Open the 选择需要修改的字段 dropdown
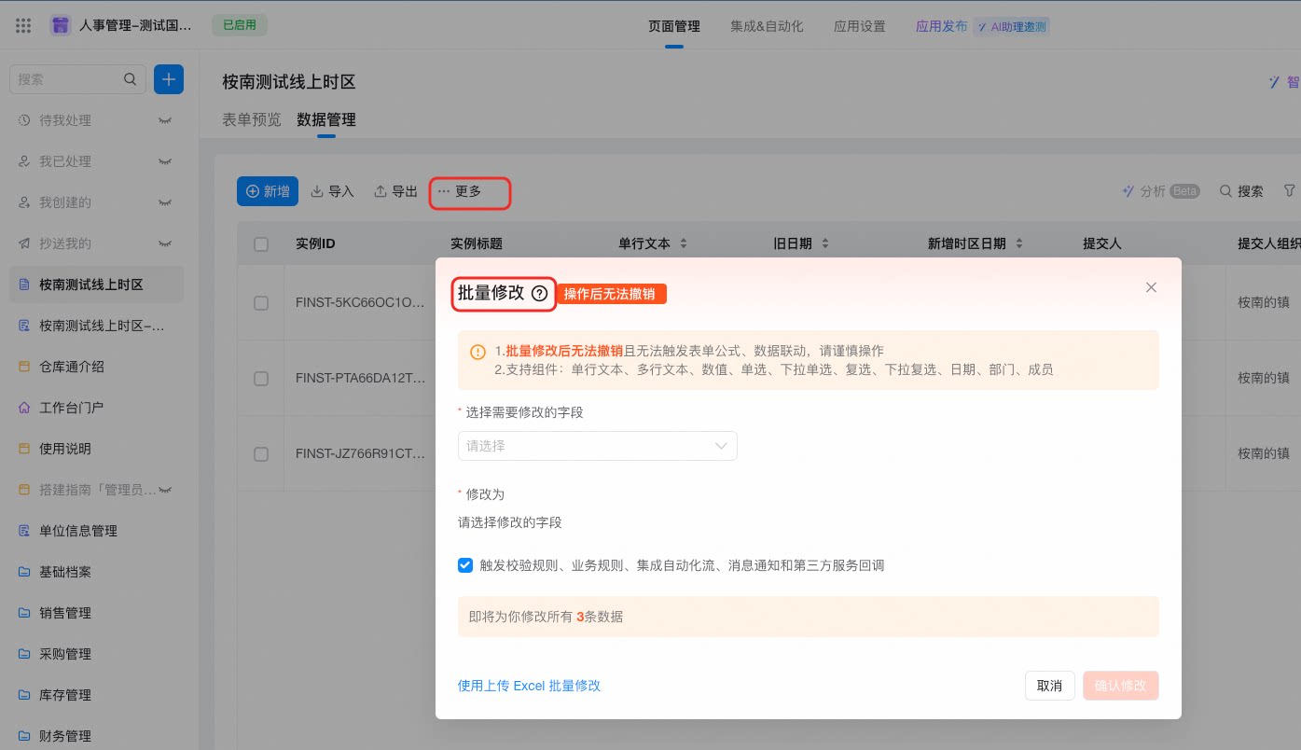Screen dimensions: 1301x750 [x=597, y=446]
